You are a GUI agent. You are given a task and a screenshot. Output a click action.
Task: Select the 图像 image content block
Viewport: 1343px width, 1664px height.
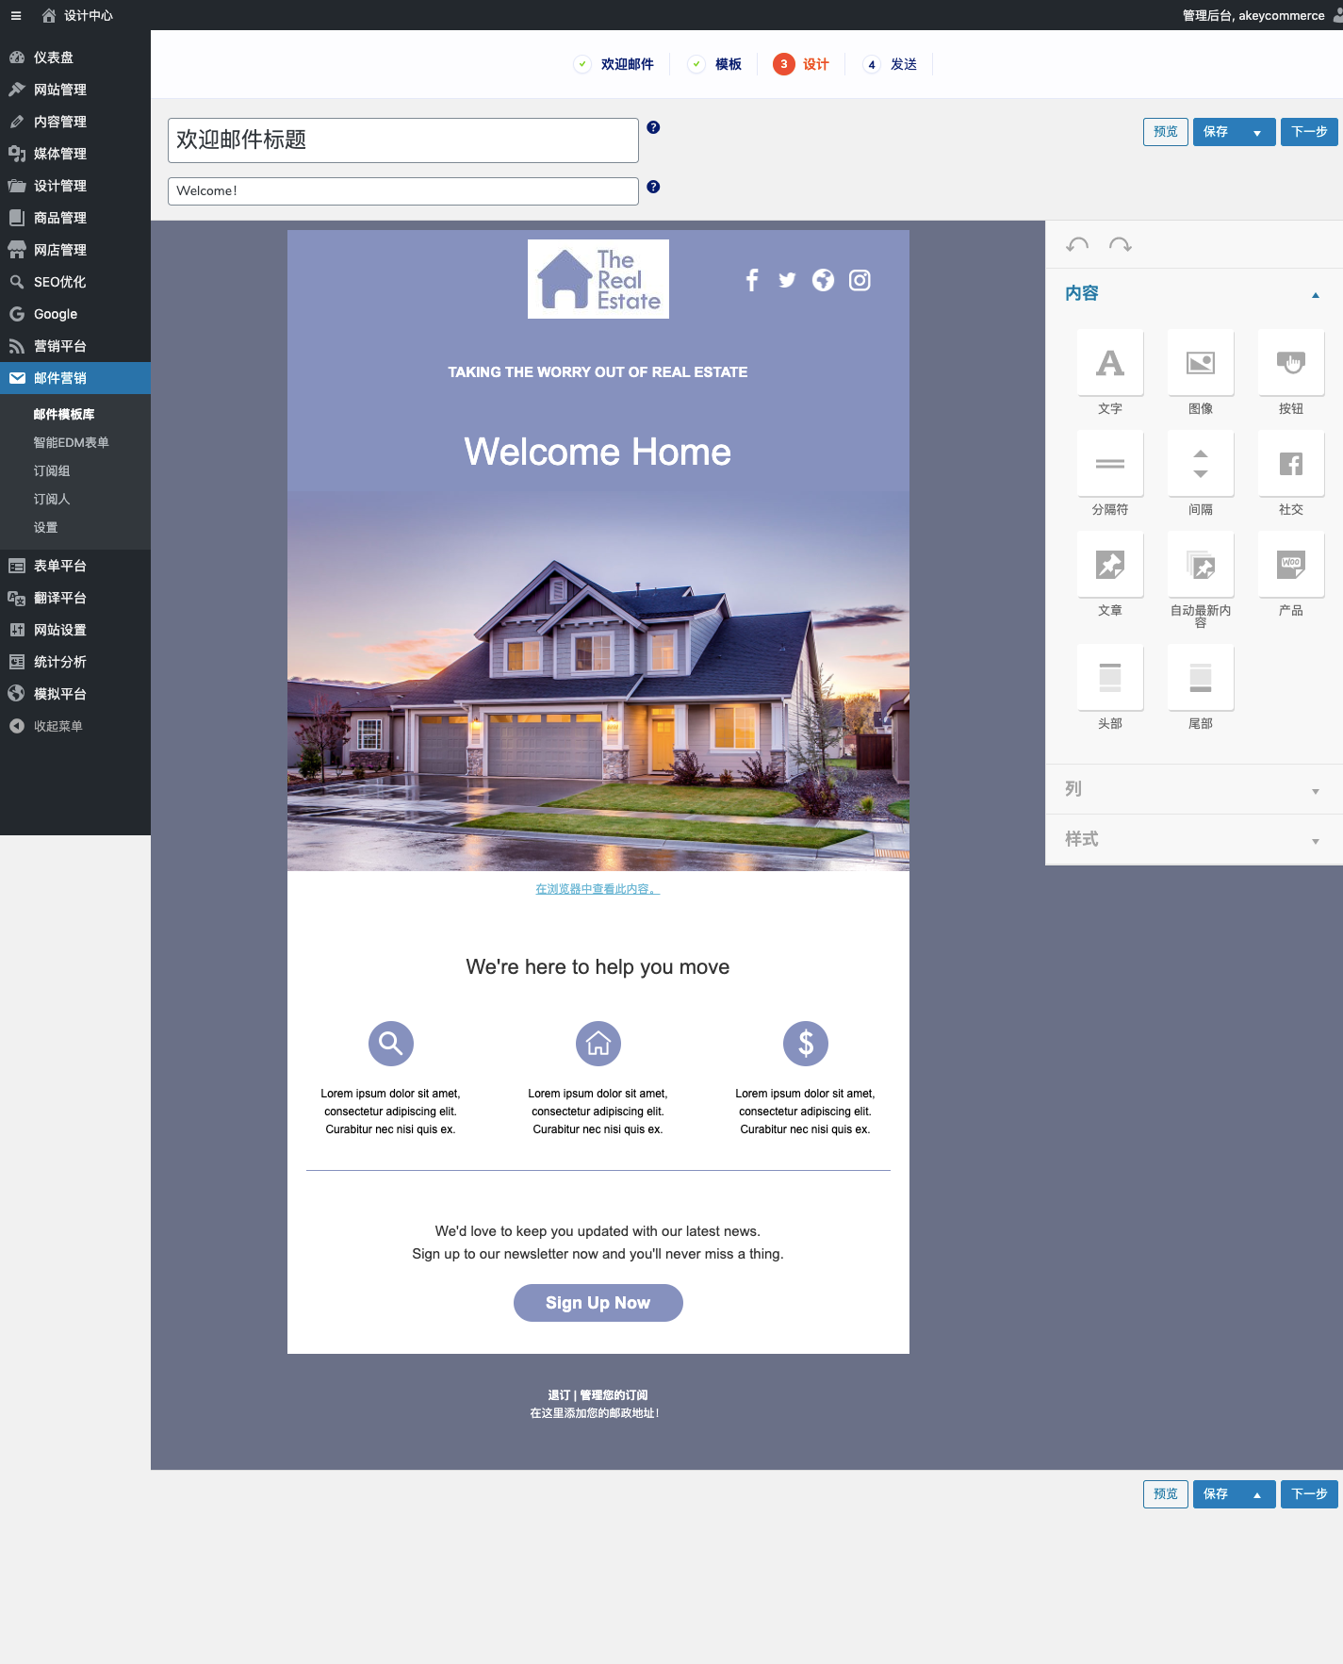tap(1201, 364)
